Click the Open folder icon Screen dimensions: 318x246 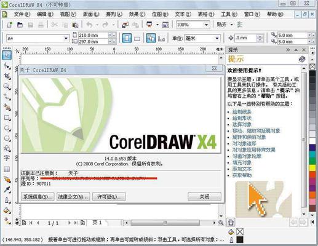coord(20,25)
